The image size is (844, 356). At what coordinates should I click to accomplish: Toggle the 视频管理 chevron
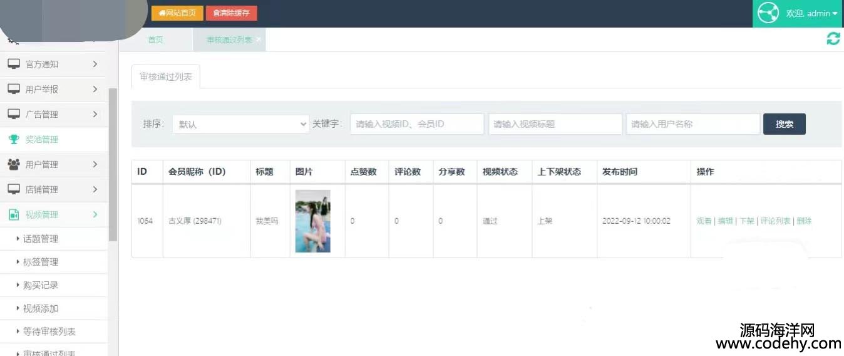pyautogui.click(x=95, y=214)
